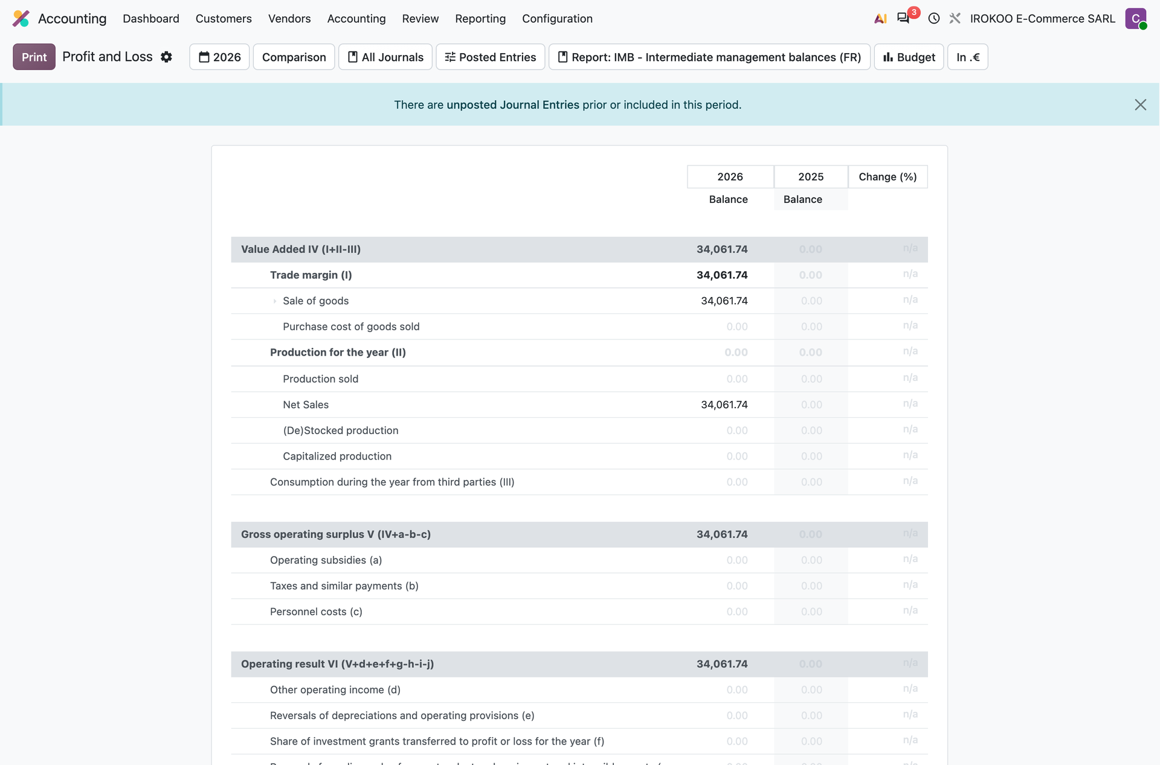
Task: Click the user avatar icon
Action: pyautogui.click(x=1136, y=19)
